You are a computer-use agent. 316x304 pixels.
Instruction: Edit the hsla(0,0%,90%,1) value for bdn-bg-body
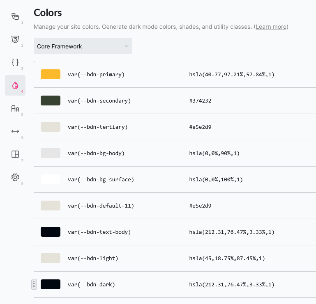pos(214,153)
